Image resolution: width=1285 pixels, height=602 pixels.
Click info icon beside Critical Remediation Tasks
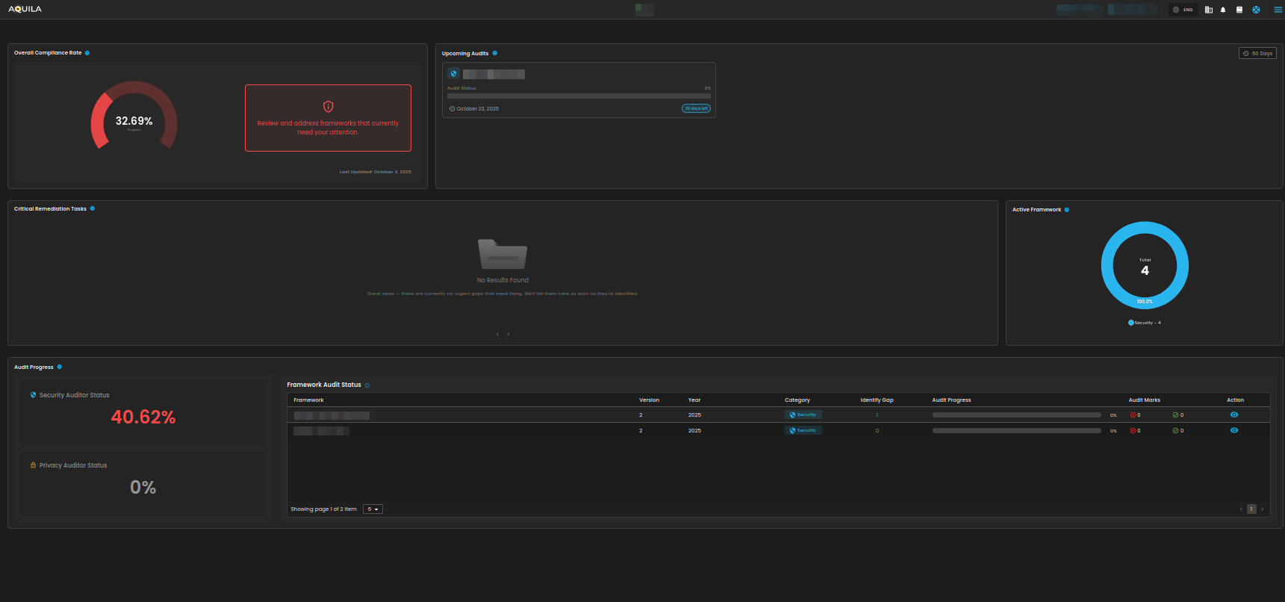click(93, 208)
